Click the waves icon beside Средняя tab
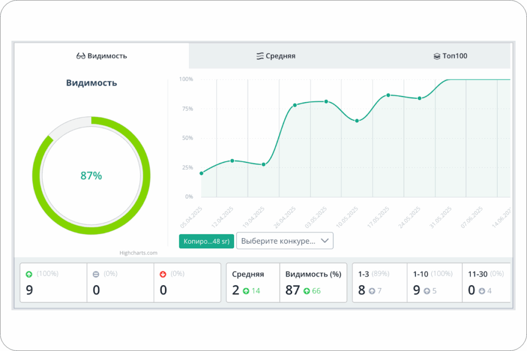The height and width of the screenshot is (351, 527). (260, 56)
